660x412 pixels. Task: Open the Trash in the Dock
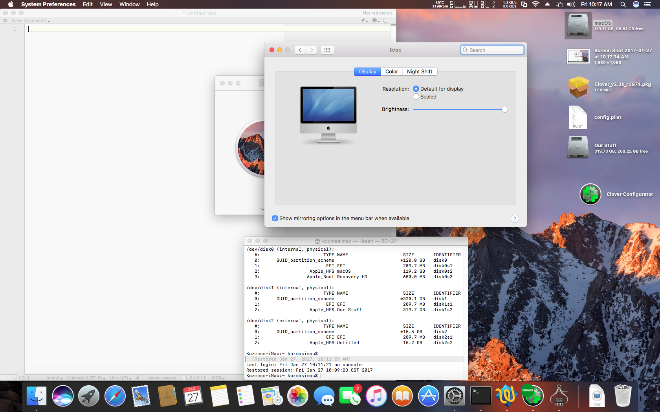coord(623,396)
